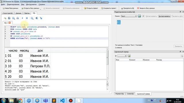Click the log pane scrollbar thumb

pos(107,84)
